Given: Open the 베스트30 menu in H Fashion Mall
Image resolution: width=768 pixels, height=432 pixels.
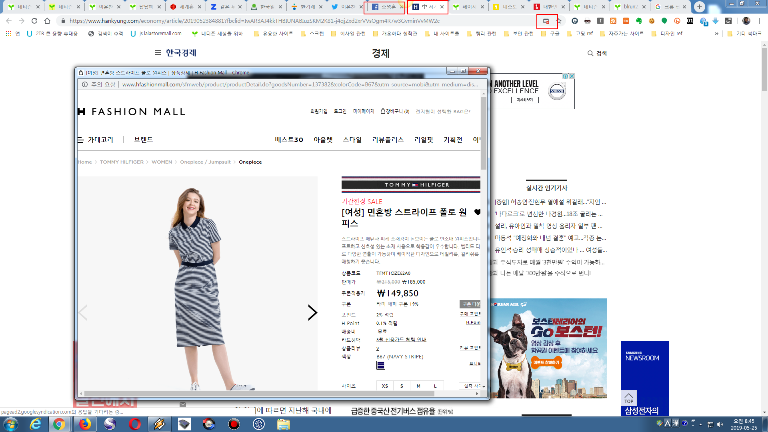Looking at the screenshot, I should 289,140.
